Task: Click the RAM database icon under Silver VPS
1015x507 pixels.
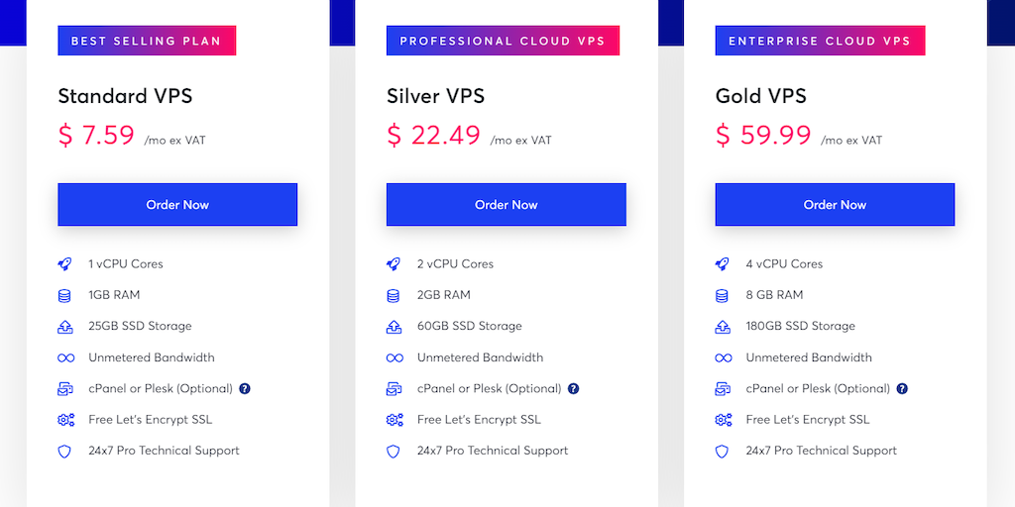Action: 395,295
